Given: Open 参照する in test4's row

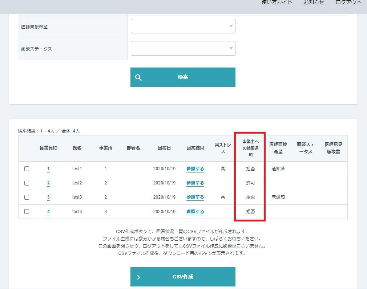Looking at the screenshot, I should 195,212.
